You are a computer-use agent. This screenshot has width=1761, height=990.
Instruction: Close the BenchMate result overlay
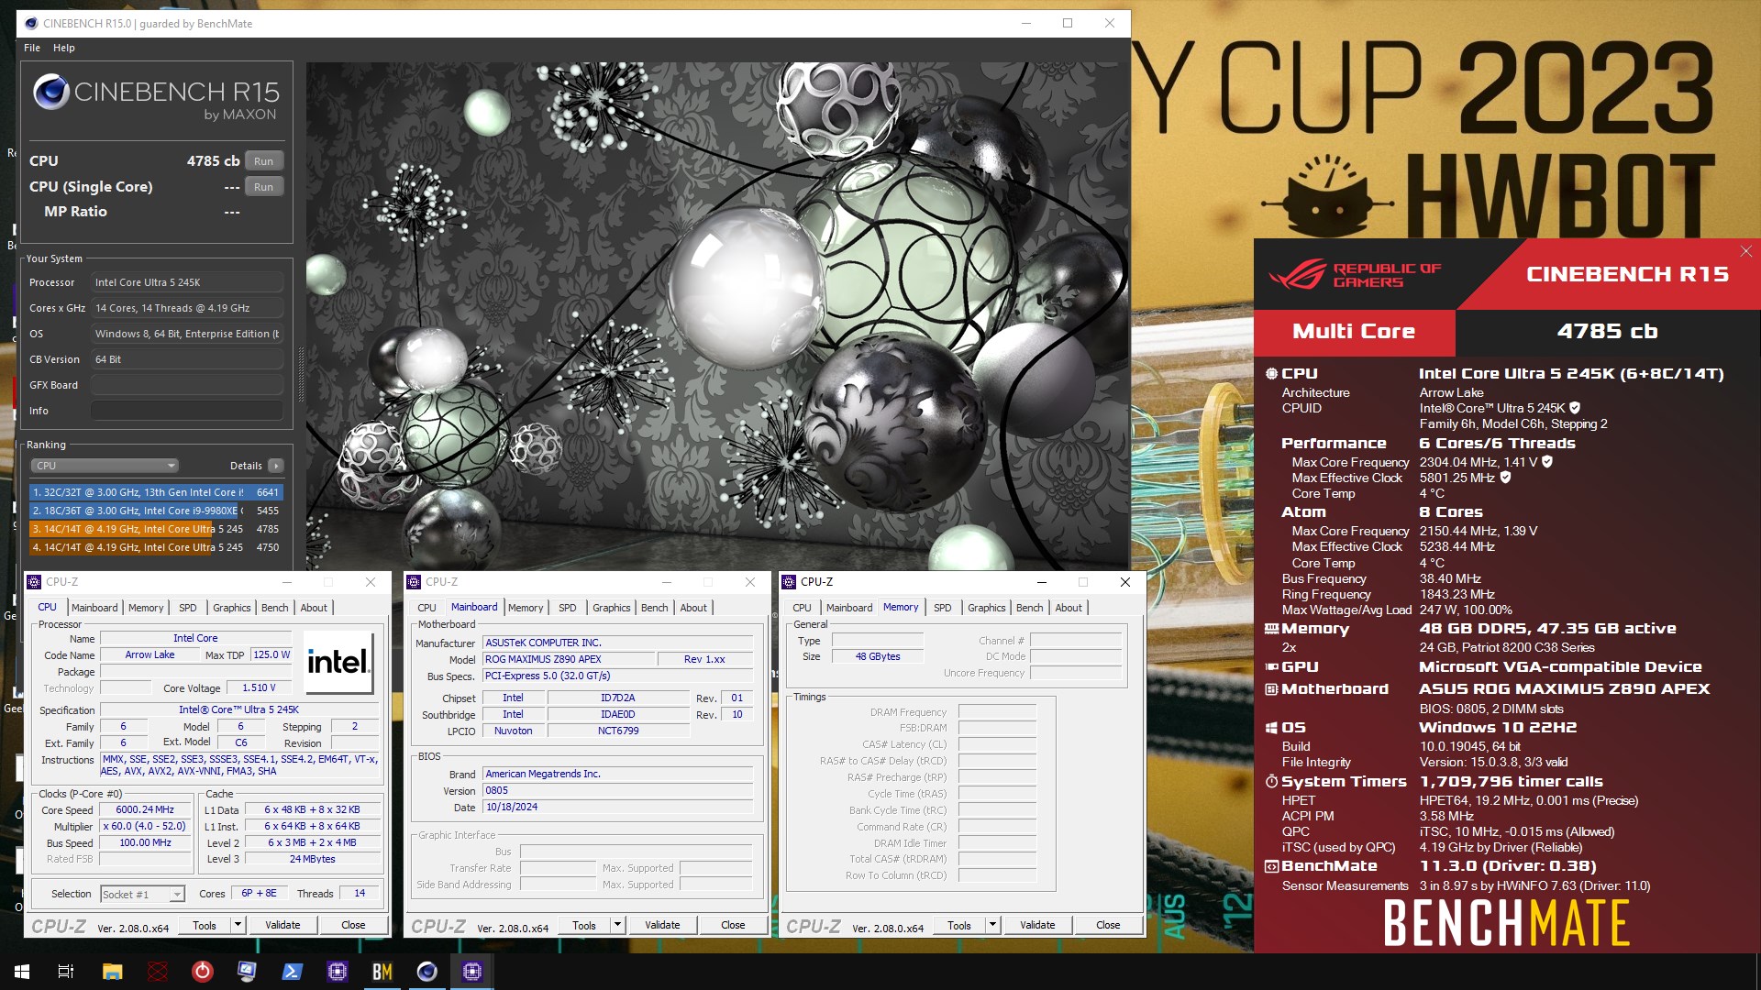[x=1746, y=251]
